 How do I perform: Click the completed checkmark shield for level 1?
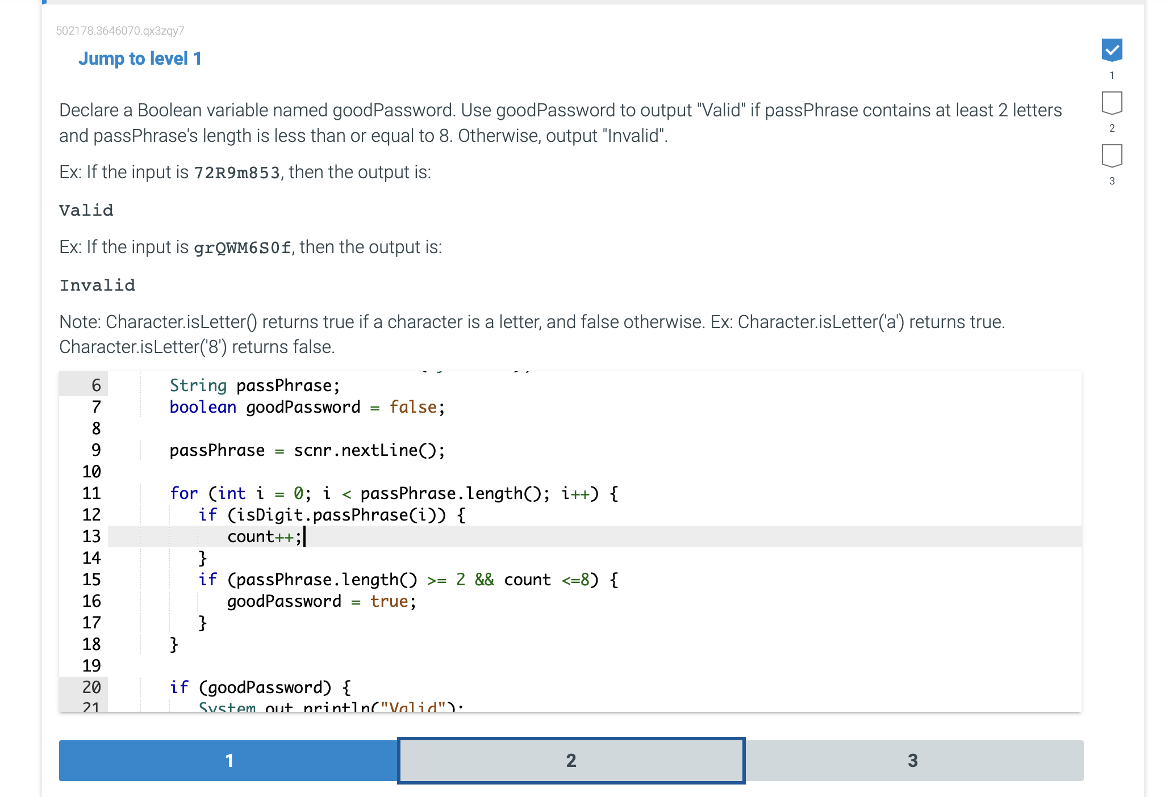point(1112,51)
